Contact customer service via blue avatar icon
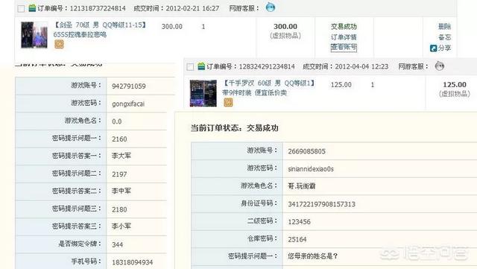The height and width of the screenshot is (269, 477). 270,7
